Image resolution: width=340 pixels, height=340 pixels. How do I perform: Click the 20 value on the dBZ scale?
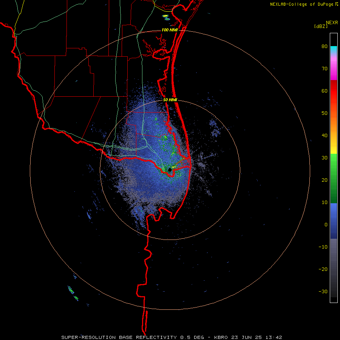pyautogui.click(x=325, y=180)
